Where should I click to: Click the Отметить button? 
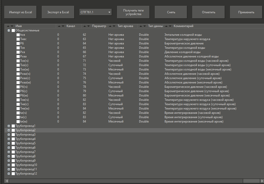click(x=208, y=12)
